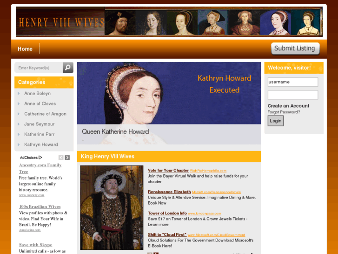Open Ancestry.com Family Tree ad link
338x254 pixels.
40,168
